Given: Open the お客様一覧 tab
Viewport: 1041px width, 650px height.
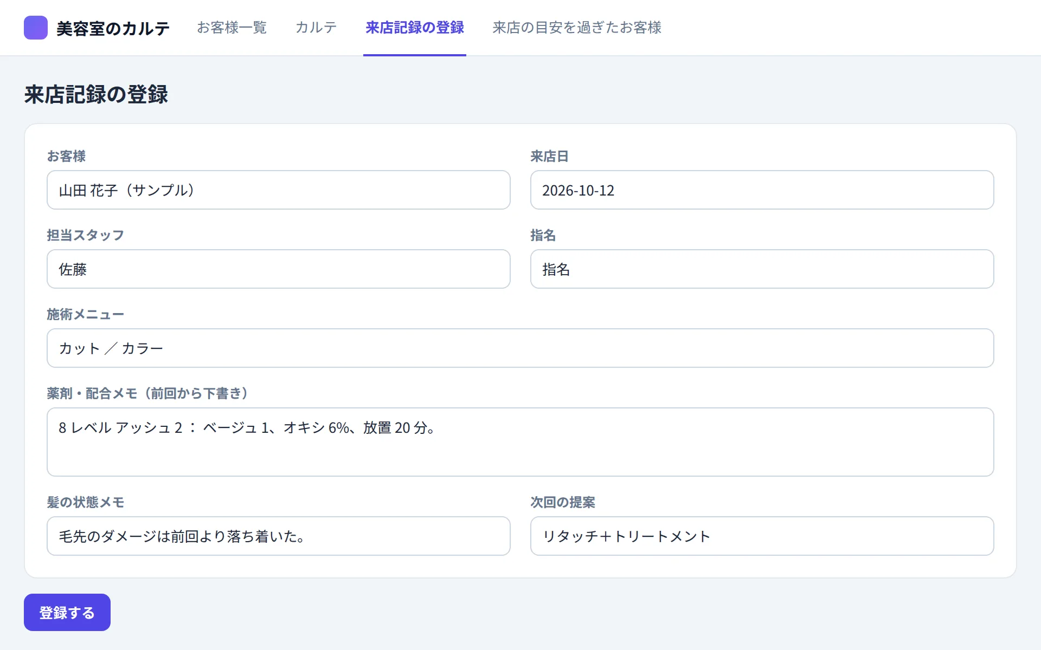Looking at the screenshot, I should [x=232, y=28].
